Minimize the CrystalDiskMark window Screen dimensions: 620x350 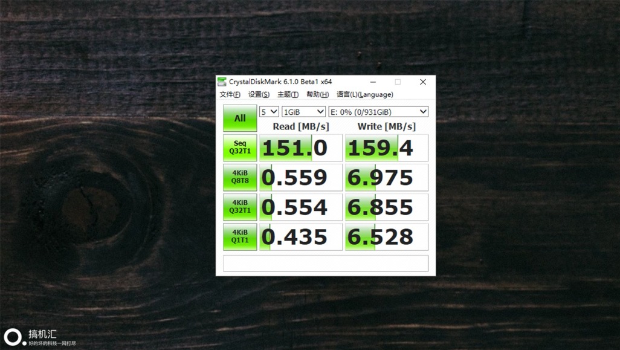373,82
